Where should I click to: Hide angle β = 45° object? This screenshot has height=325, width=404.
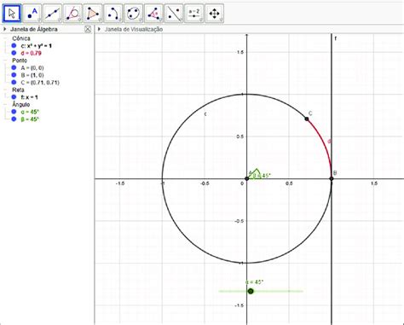pos(14,119)
